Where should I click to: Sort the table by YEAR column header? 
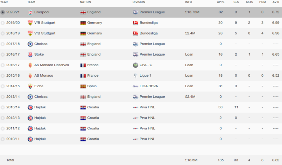click(x=4, y=2)
